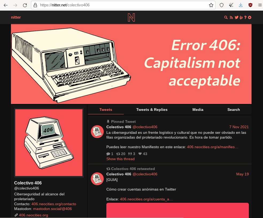
Task: Open the large profile picture with 406 computer
Action: tap(49, 143)
